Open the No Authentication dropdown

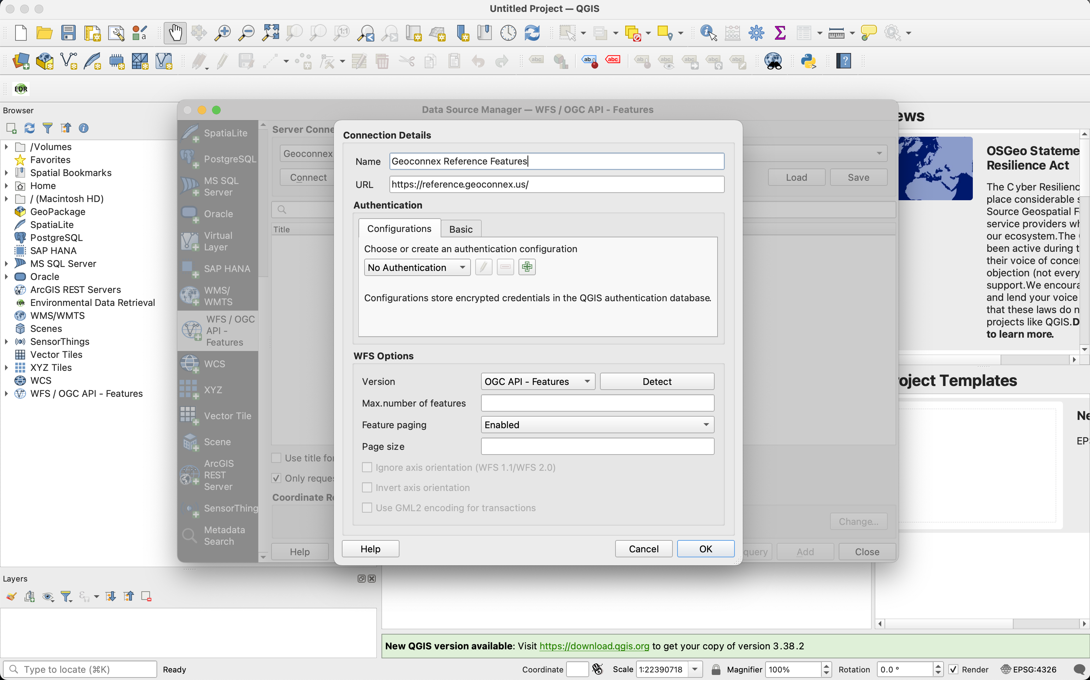pos(417,268)
